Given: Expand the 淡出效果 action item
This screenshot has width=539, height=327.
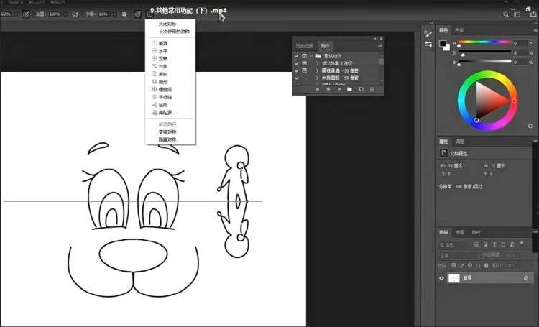Looking at the screenshot, I should [x=317, y=63].
